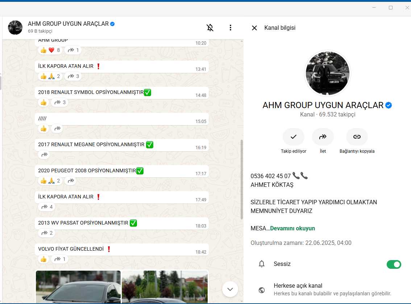
Task: Click the 69 B takipçi subtitle
Action: pyautogui.click(x=40, y=31)
